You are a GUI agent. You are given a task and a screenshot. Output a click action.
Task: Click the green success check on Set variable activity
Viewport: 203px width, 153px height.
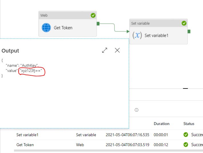point(184,23)
